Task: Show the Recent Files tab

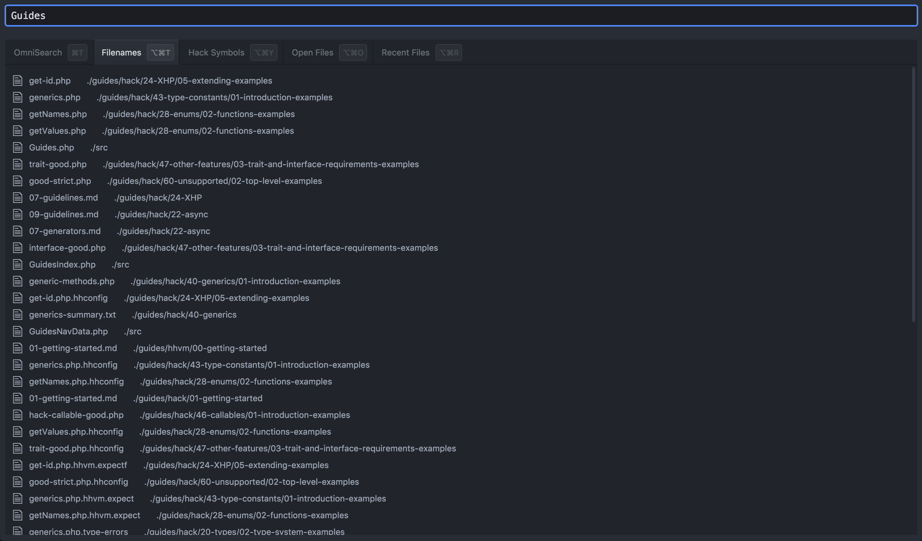Action: coord(421,52)
